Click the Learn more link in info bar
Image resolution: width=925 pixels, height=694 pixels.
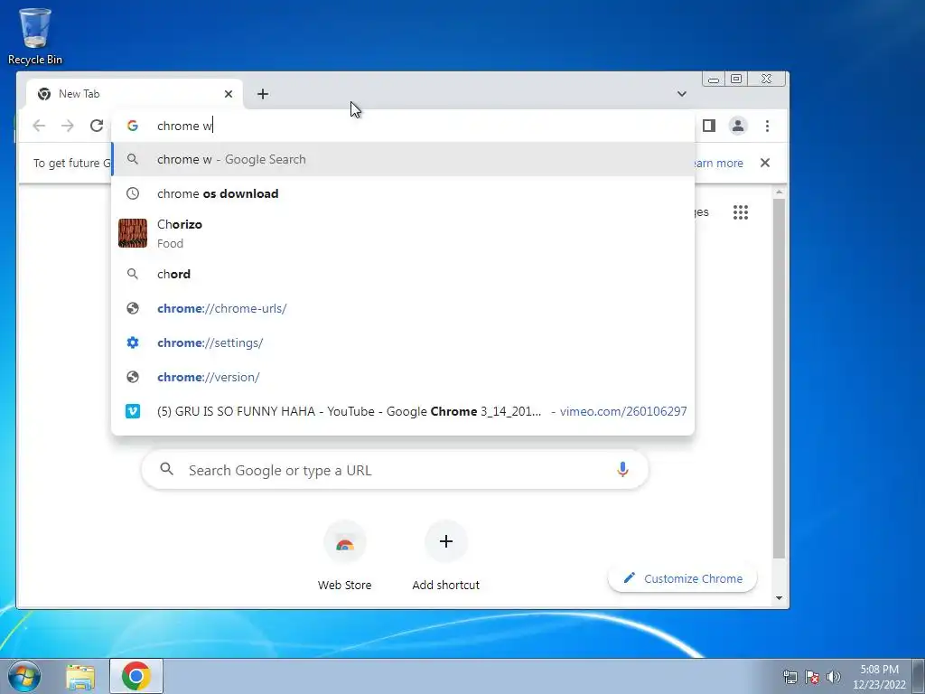click(718, 163)
